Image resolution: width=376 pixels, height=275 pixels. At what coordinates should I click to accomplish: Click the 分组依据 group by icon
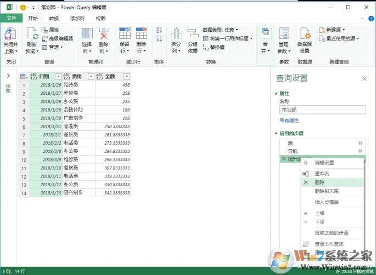click(193, 35)
